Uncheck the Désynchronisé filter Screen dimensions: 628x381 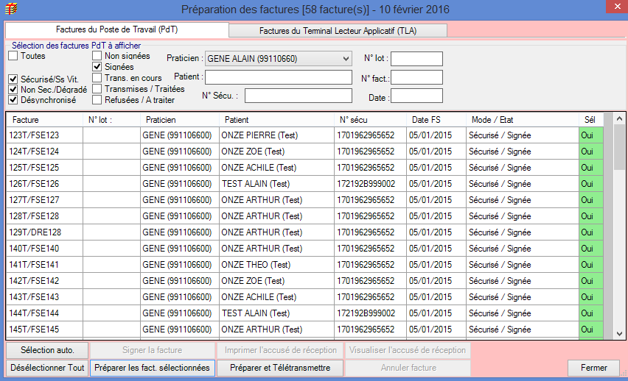pyautogui.click(x=13, y=101)
